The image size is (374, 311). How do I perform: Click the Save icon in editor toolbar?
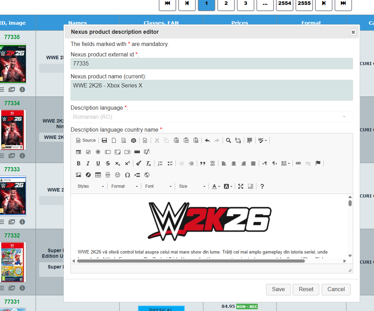click(104, 140)
